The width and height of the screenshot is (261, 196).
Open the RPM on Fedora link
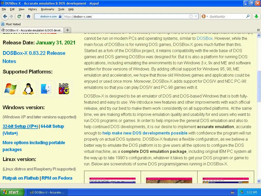click(57, 178)
